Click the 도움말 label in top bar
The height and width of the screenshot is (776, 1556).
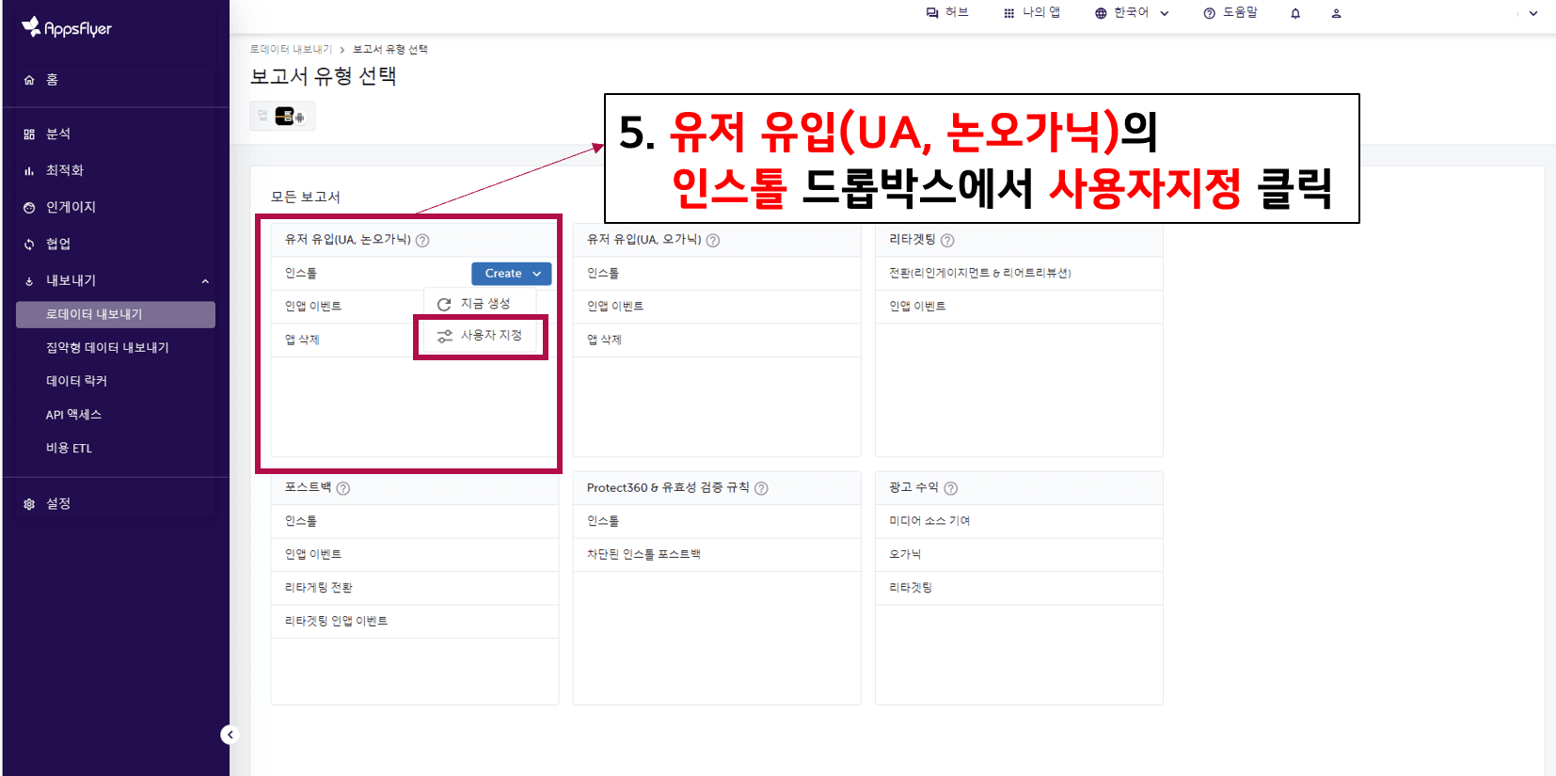(x=1240, y=12)
